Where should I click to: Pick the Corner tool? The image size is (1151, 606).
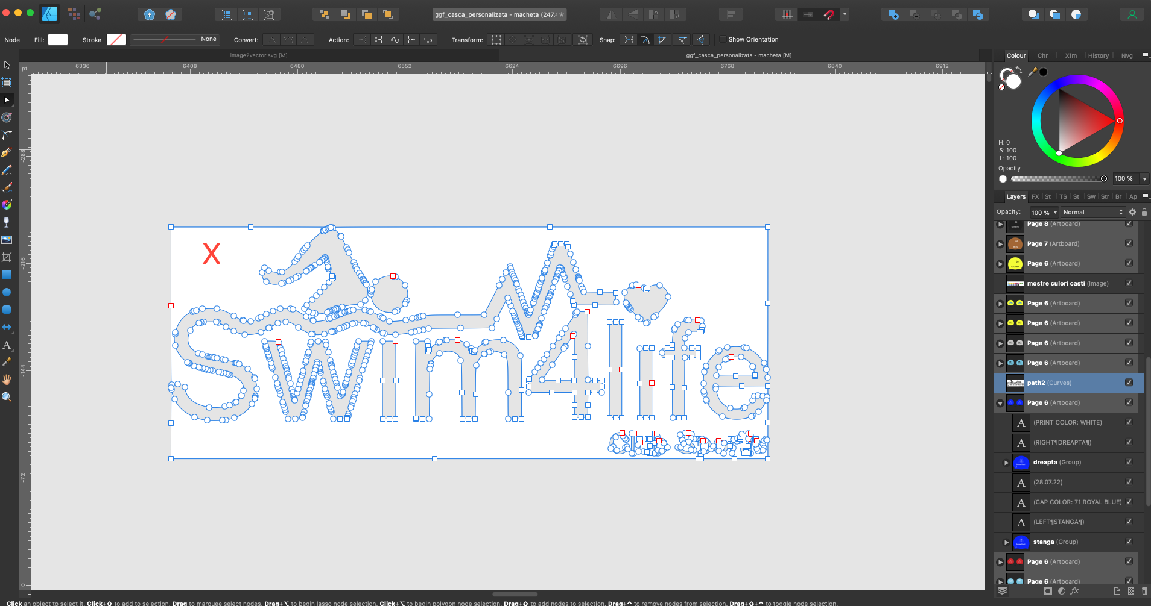click(x=7, y=135)
